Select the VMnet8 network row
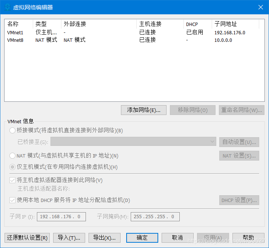The height and width of the screenshot is (248, 269). click(x=134, y=40)
